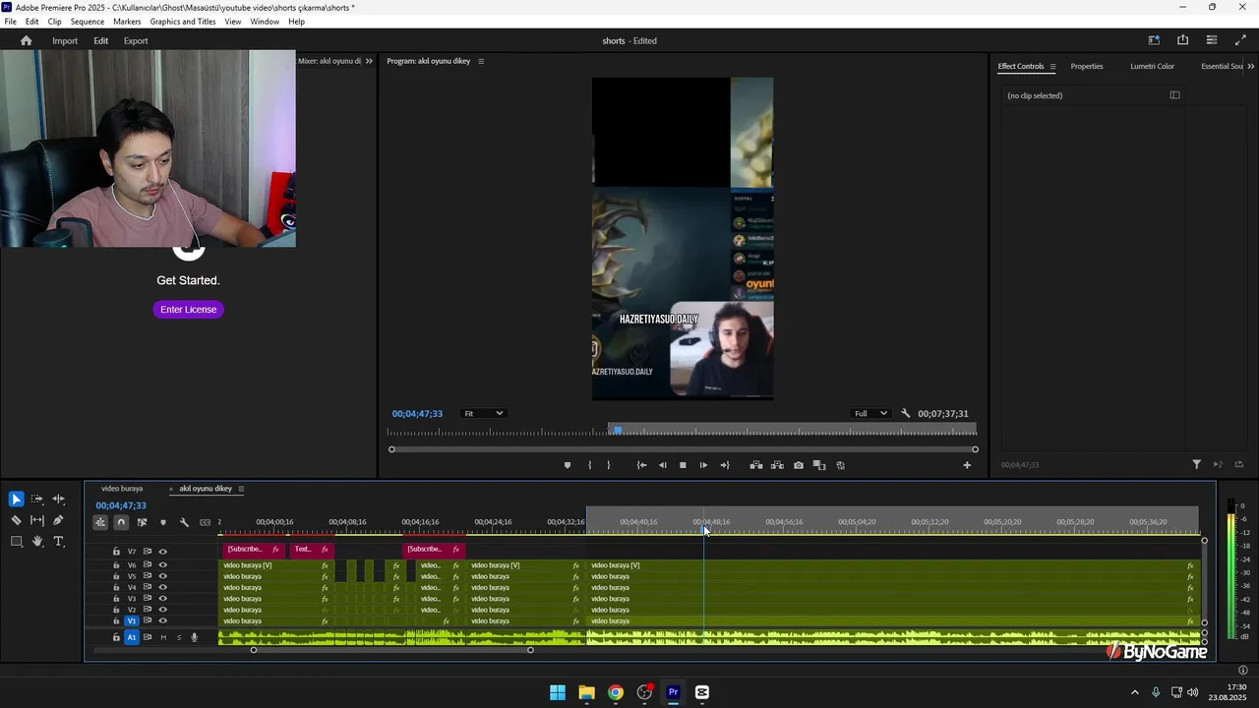Open Program monitor panel menu
The height and width of the screenshot is (708, 1259).
[481, 61]
